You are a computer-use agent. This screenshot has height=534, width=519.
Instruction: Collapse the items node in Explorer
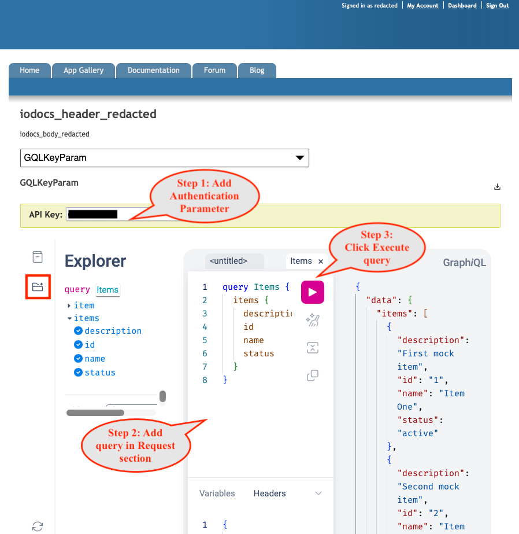(x=69, y=318)
